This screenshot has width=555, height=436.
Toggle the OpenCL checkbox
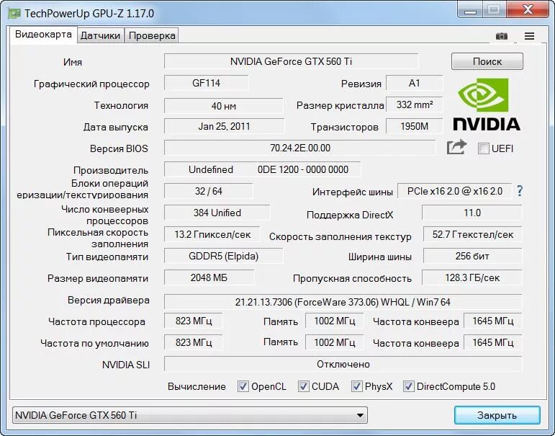click(243, 386)
